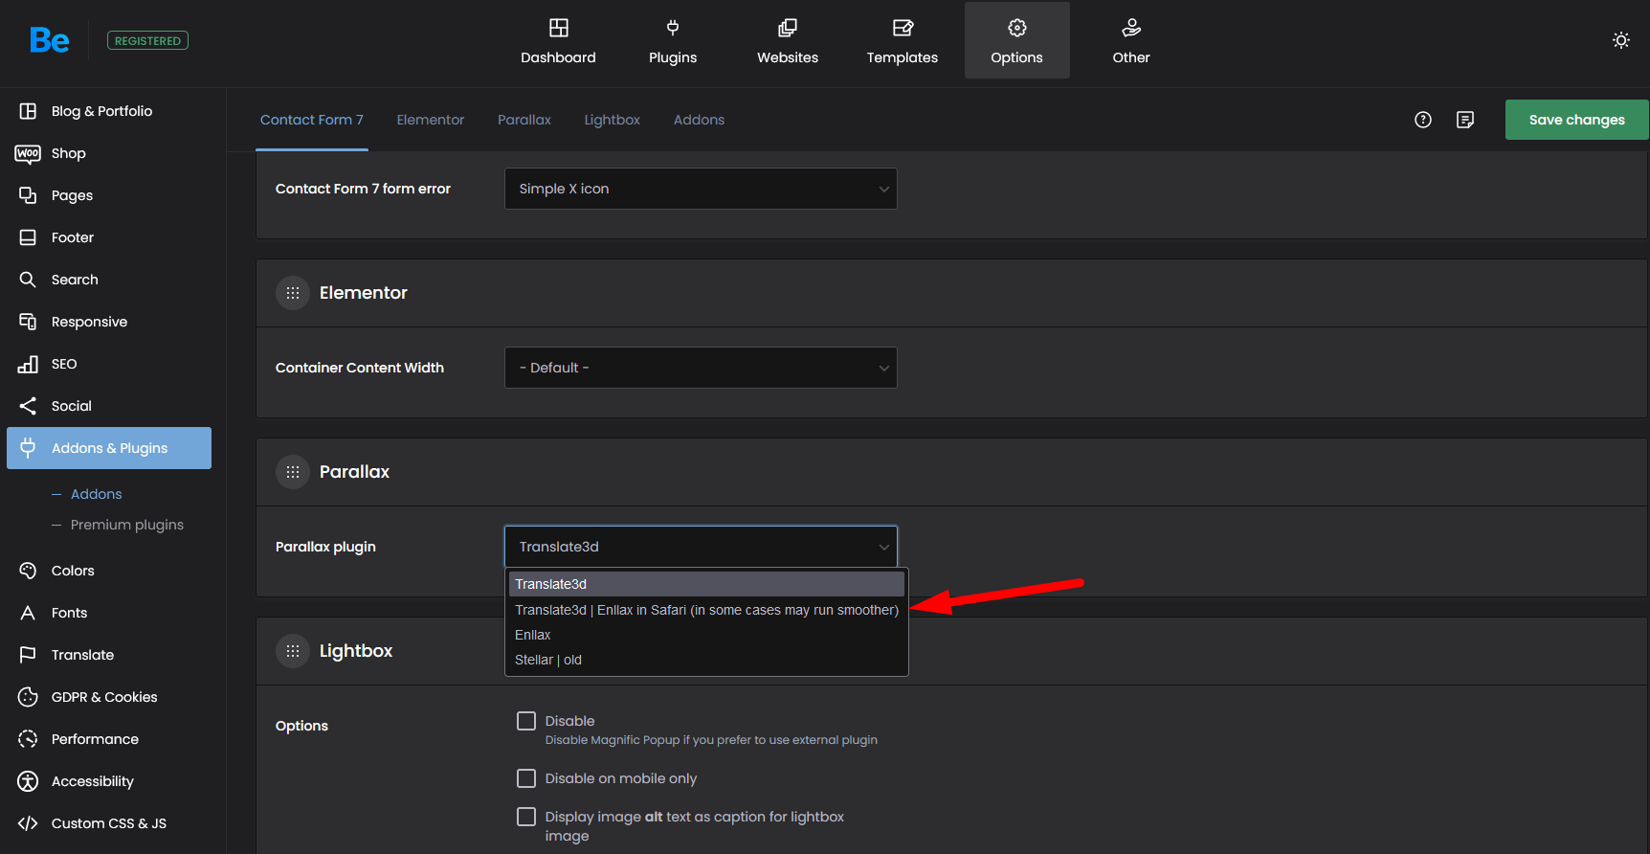
Task: Check the Disable on mobile only checkbox
Action: coord(526,778)
